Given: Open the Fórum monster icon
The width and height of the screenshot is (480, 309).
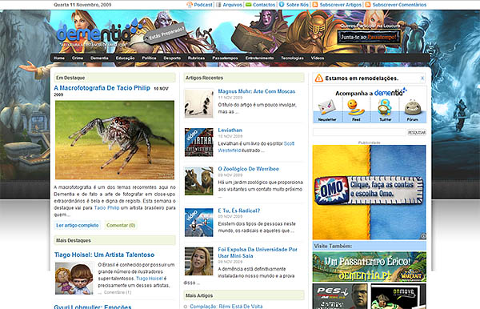Looking at the screenshot, I should [x=412, y=107].
